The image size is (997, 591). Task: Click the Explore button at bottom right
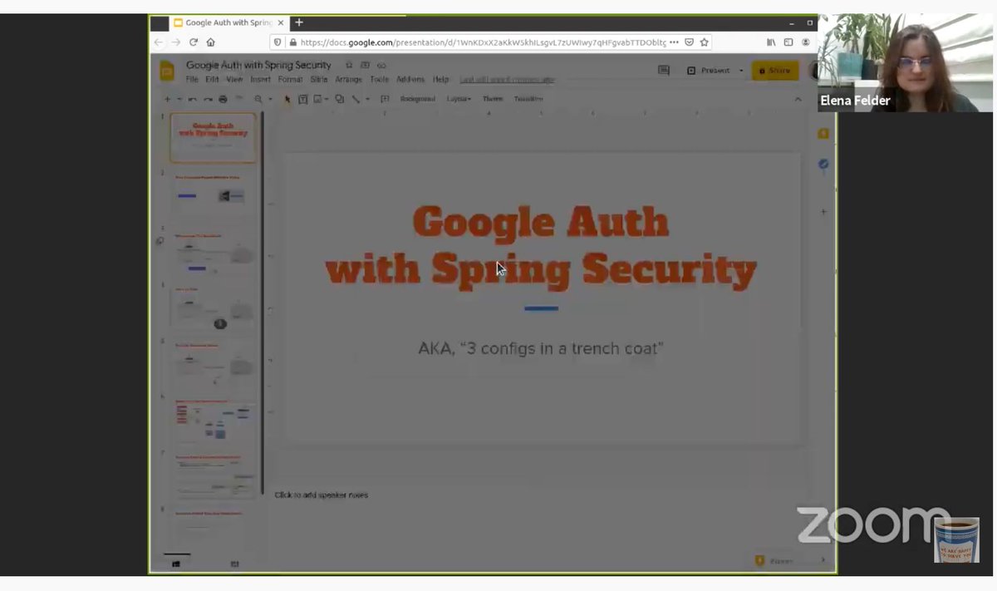774,561
